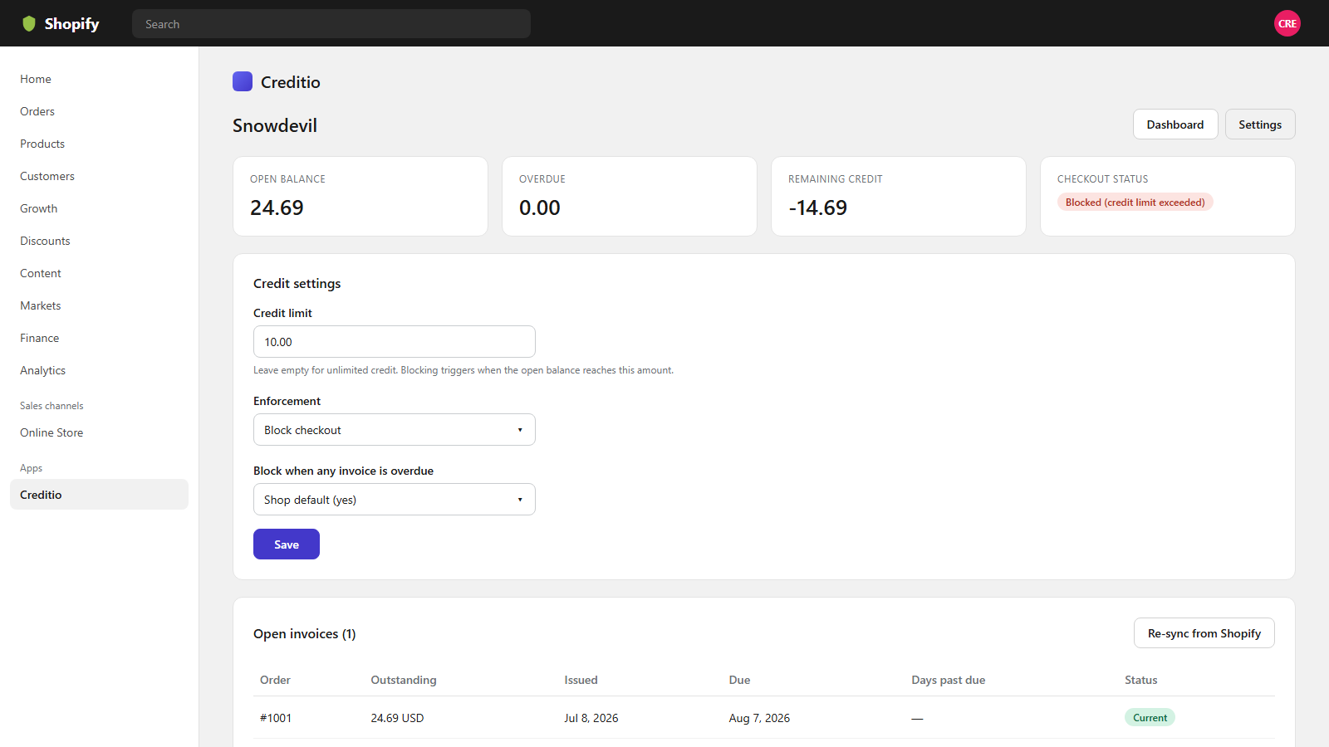1329x747 pixels.
Task: Select Growth in the sidebar
Action: [39, 208]
